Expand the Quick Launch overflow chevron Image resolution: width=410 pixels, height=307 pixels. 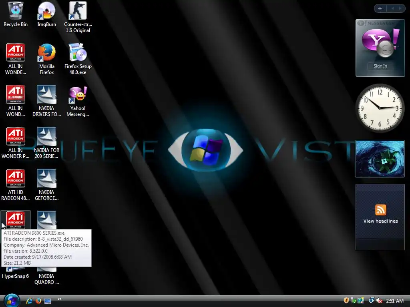pyautogui.click(x=60, y=299)
